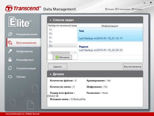Viewport: 154px width, 116px height.
Task: Click the key icon for Шифрование
Action: click(10, 51)
